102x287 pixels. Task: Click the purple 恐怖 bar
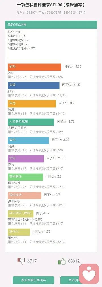26,159
